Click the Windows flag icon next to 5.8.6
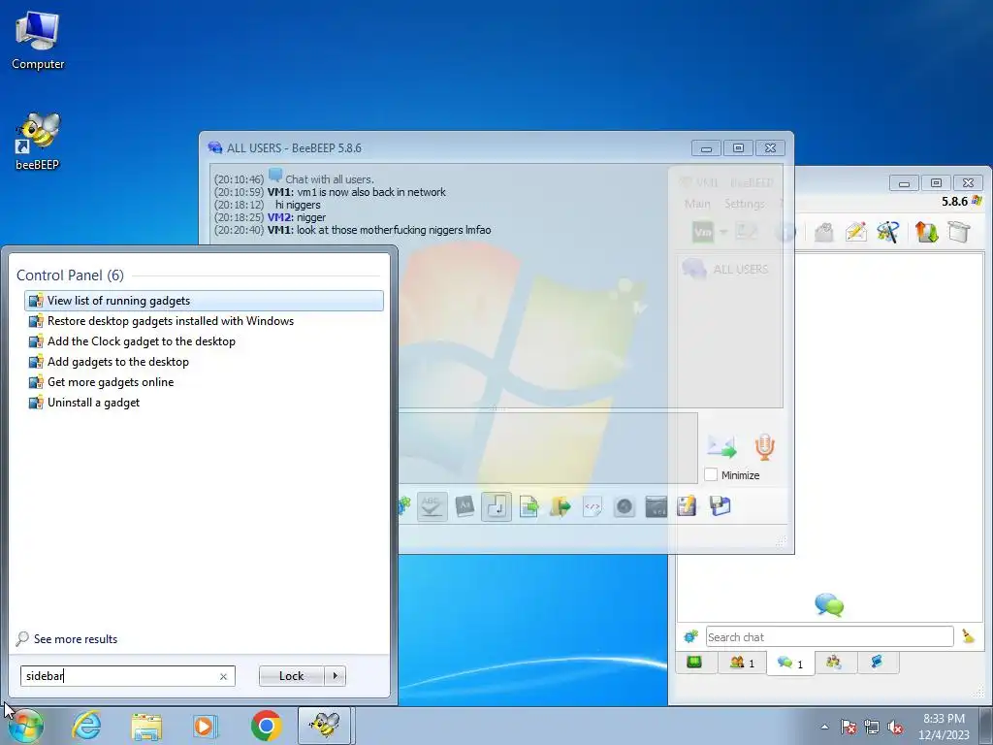The width and height of the screenshot is (993, 745). tap(977, 201)
